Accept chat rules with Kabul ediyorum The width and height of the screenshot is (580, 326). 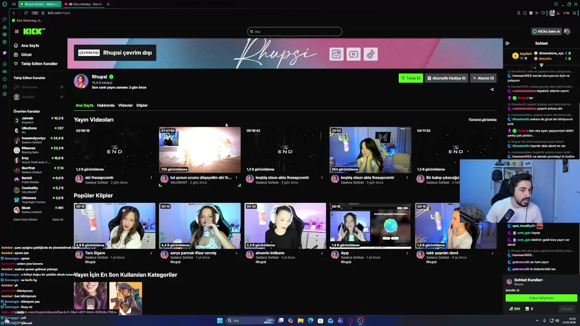(x=541, y=298)
